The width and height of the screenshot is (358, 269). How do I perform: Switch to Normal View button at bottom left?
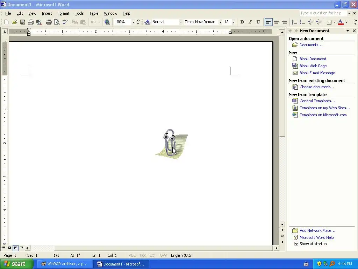(4, 248)
